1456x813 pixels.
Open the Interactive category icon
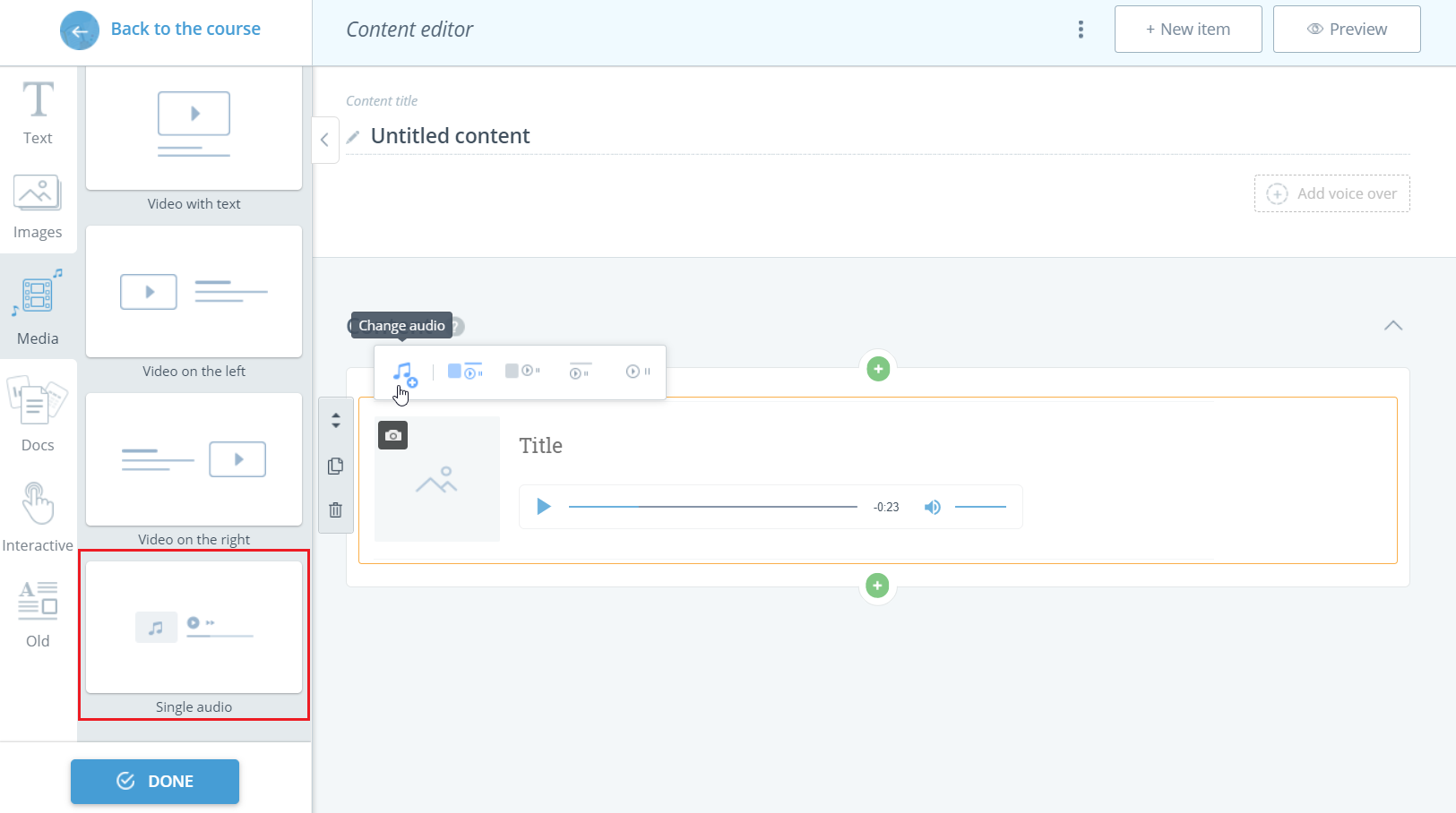[37, 515]
